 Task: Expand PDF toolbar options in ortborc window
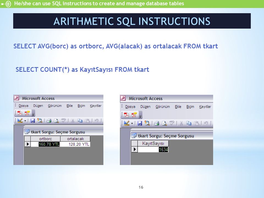click(33, 115)
